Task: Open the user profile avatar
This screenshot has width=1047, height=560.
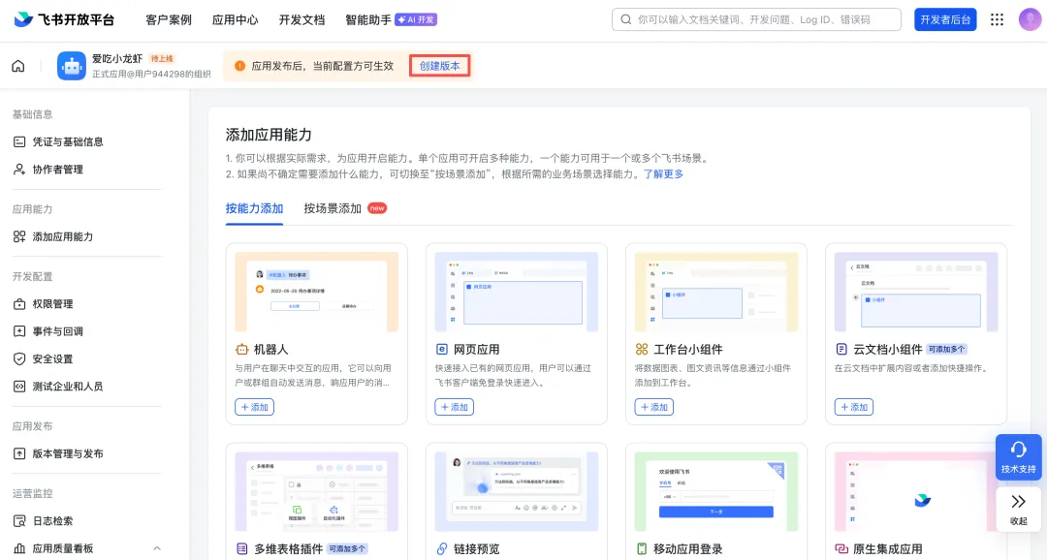Action: tap(1030, 19)
